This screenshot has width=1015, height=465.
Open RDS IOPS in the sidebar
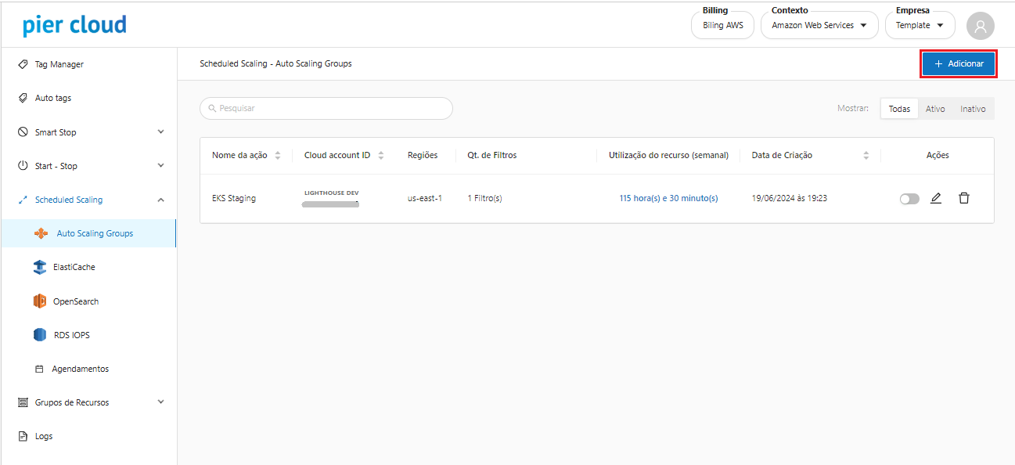click(70, 335)
